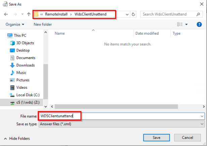Open the Save as type dropdown
207x146 pixels.
point(121,124)
